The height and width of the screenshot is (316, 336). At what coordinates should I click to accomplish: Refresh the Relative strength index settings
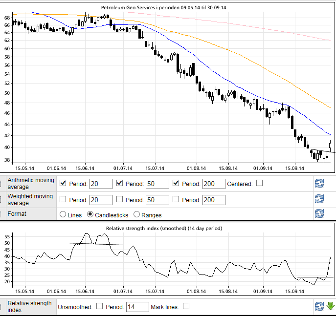(x=319, y=306)
